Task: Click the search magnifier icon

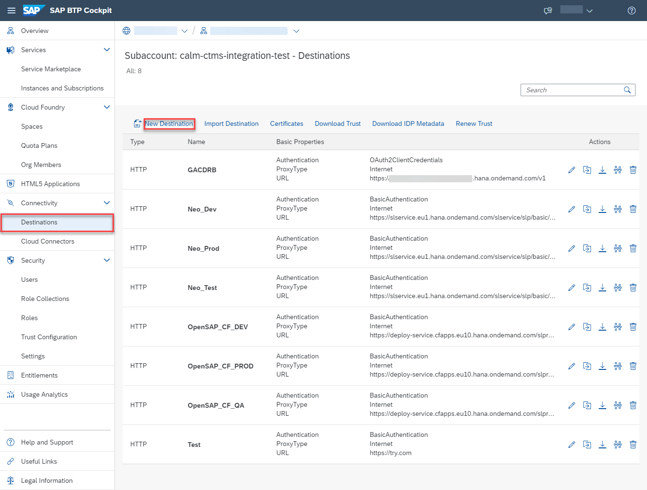Action: click(x=627, y=90)
